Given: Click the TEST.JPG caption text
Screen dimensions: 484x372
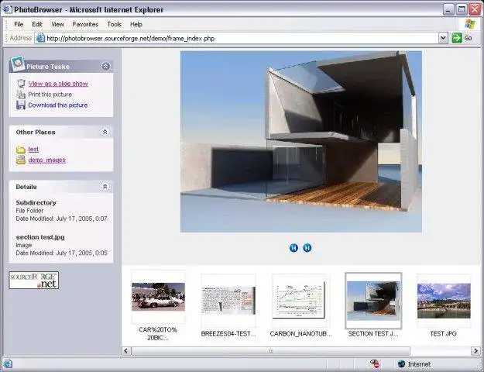Looking at the screenshot, I should pos(443,334).
